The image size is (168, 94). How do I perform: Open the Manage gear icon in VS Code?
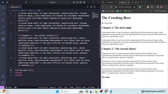3,83
